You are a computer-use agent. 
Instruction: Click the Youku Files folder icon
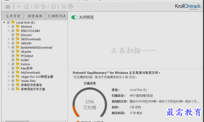point(18,81)
